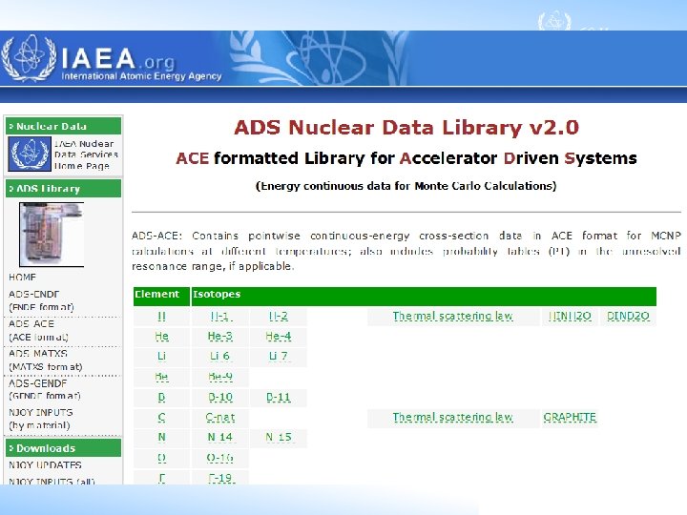The height and width of the screenshot is (515, 687).
Task: Open the O-16 isotope link
Action: (x=220, y=458)
